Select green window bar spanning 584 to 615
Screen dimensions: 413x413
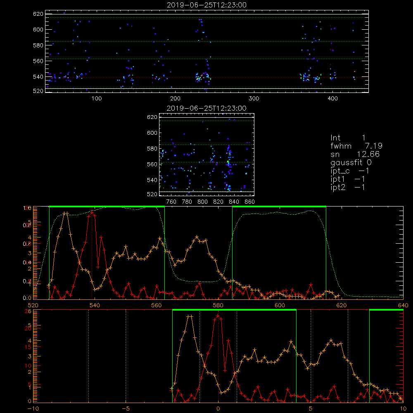point(279,206)
